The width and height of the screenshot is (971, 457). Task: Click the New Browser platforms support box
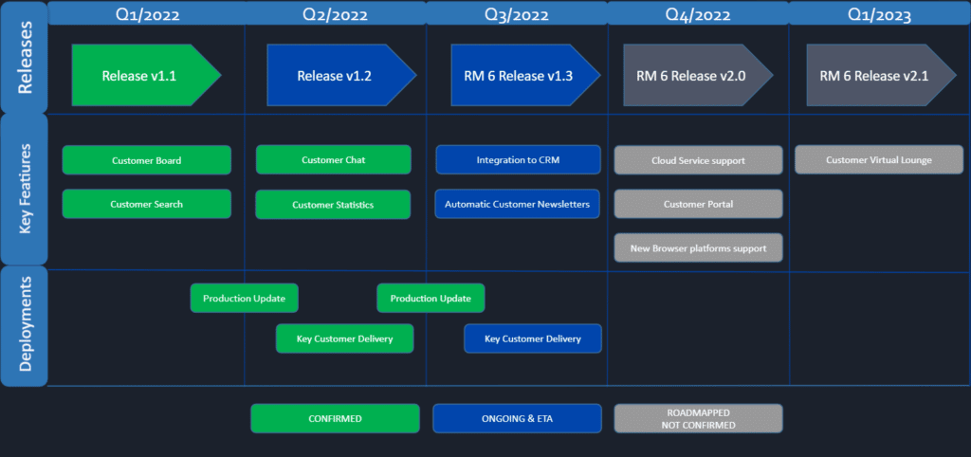[699, 248]
